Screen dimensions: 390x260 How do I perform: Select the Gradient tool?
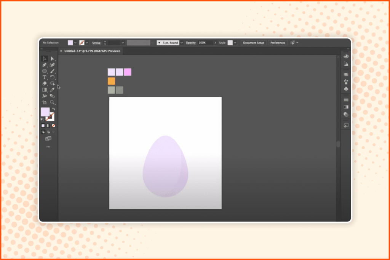click(45, 90)
